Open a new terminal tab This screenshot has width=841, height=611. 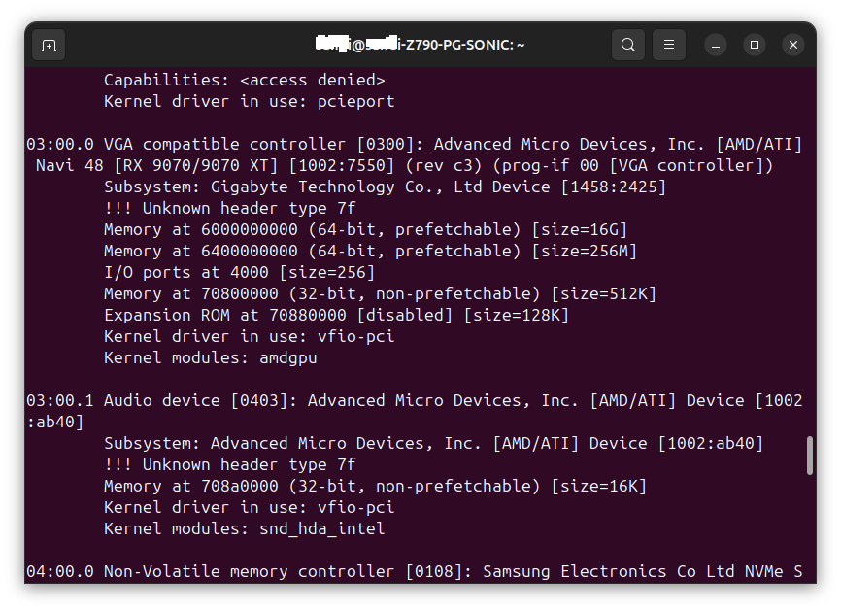coord(49,45)
